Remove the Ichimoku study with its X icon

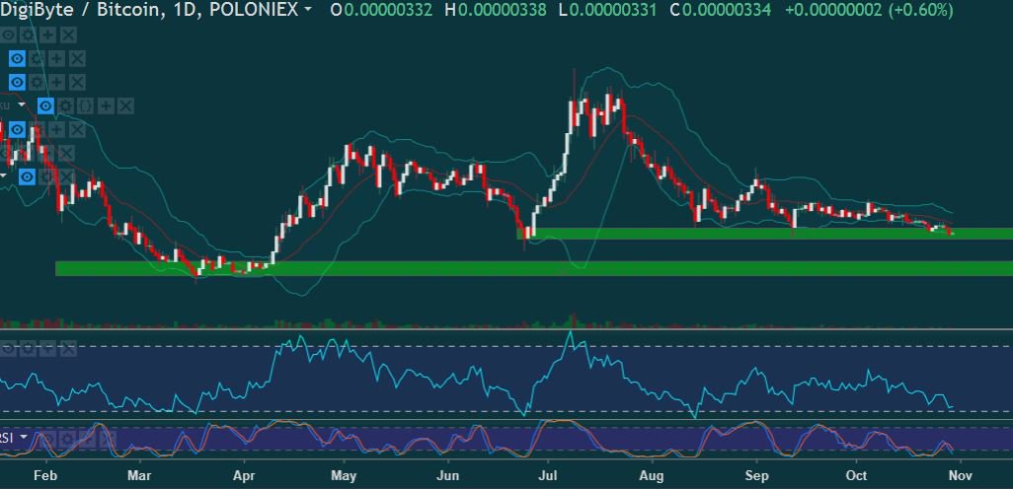pos(125,105)
